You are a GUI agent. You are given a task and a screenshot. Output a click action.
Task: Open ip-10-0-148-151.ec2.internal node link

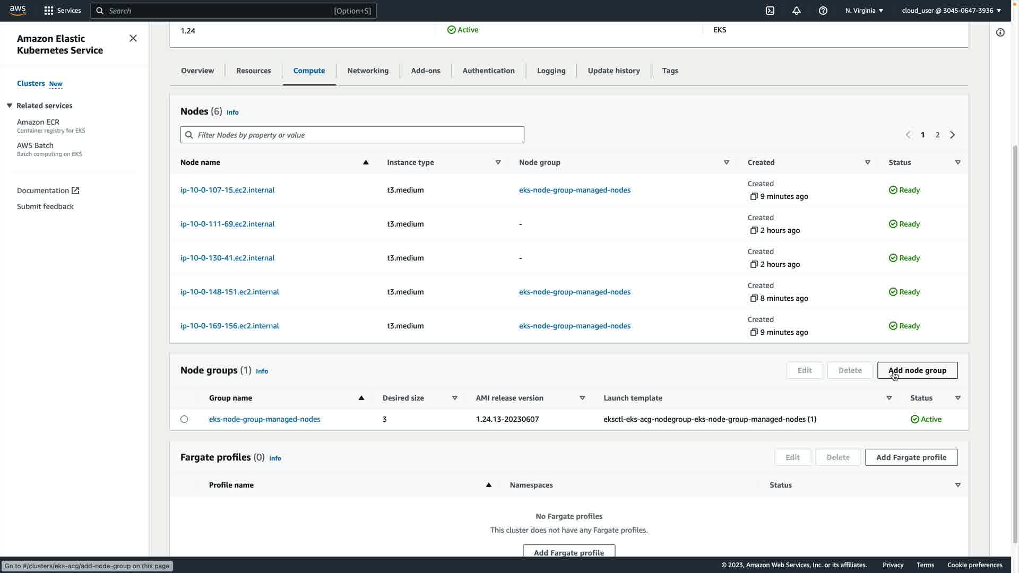[x=229, y=292]
